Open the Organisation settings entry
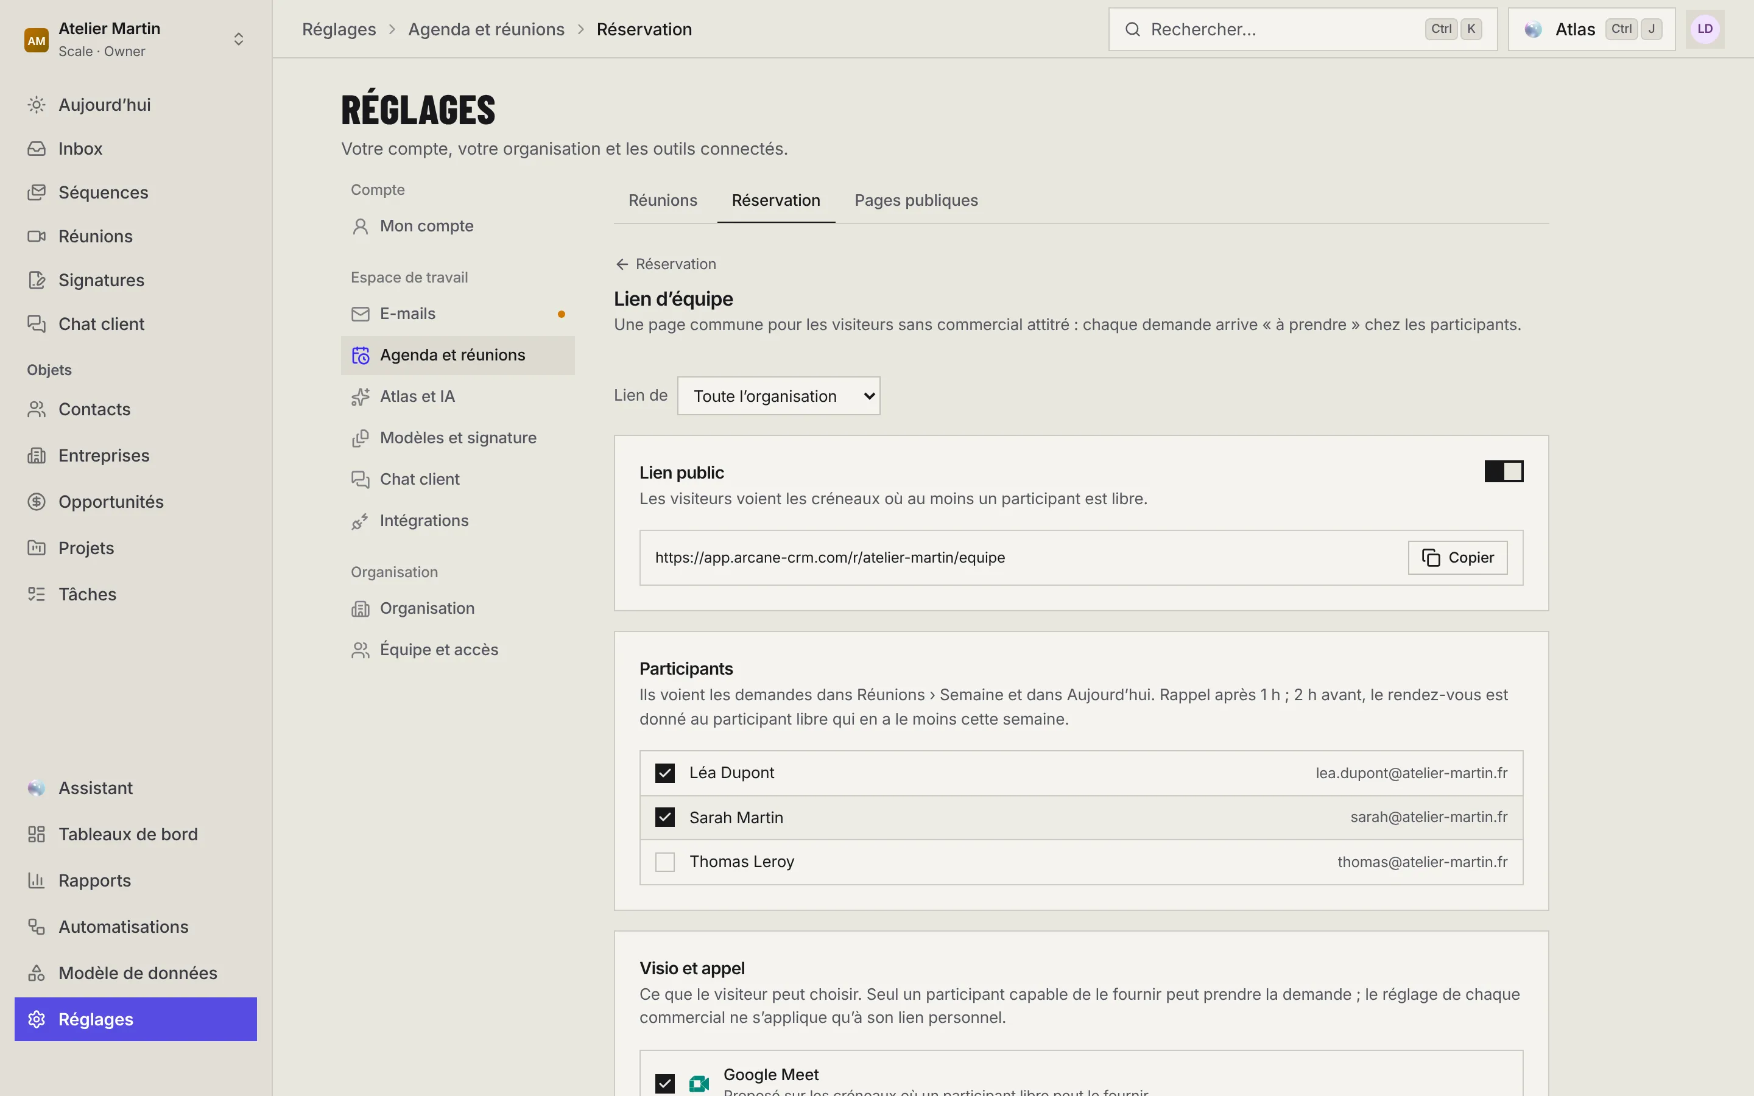The width and height of the screenshot is (1754, 1096). click(457, 608)
